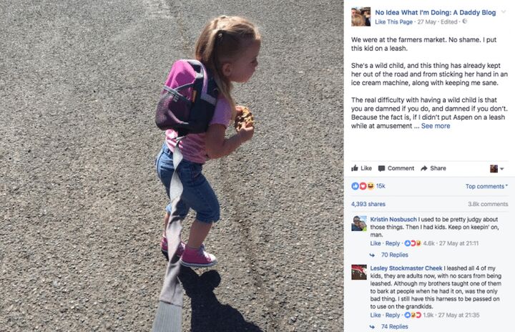
Task: Open the page's profile picture thumbnail
Action: 360,16
